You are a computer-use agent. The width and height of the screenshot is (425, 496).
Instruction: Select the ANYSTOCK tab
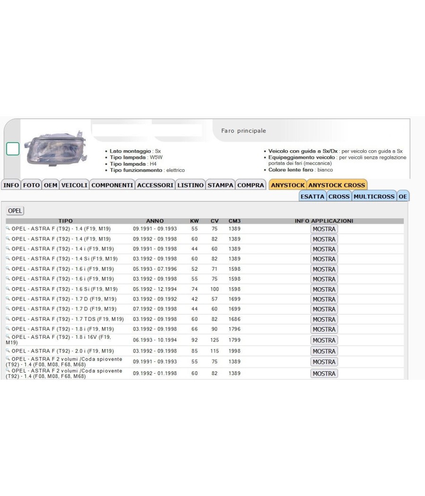(x=288, y=185)
